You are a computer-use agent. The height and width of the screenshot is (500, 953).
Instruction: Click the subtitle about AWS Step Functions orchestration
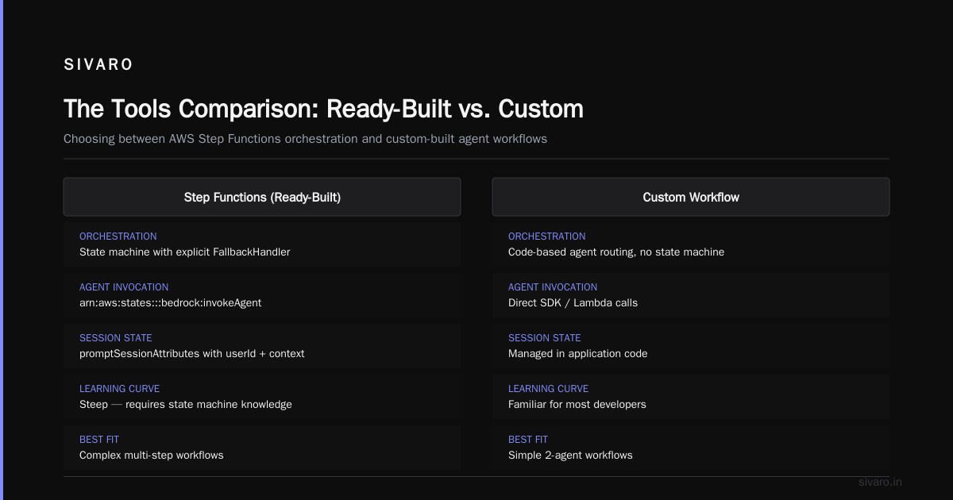click(305, 139)
